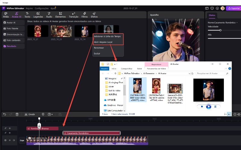Open the Elementos panel

(61, 15)
